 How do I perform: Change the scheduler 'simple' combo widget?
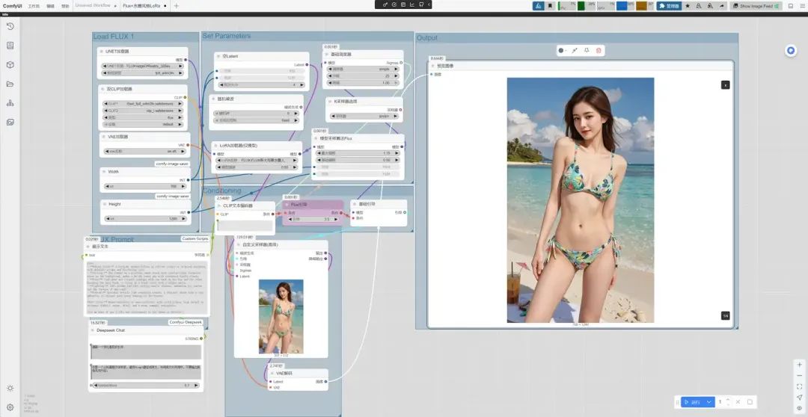(364, 69)
